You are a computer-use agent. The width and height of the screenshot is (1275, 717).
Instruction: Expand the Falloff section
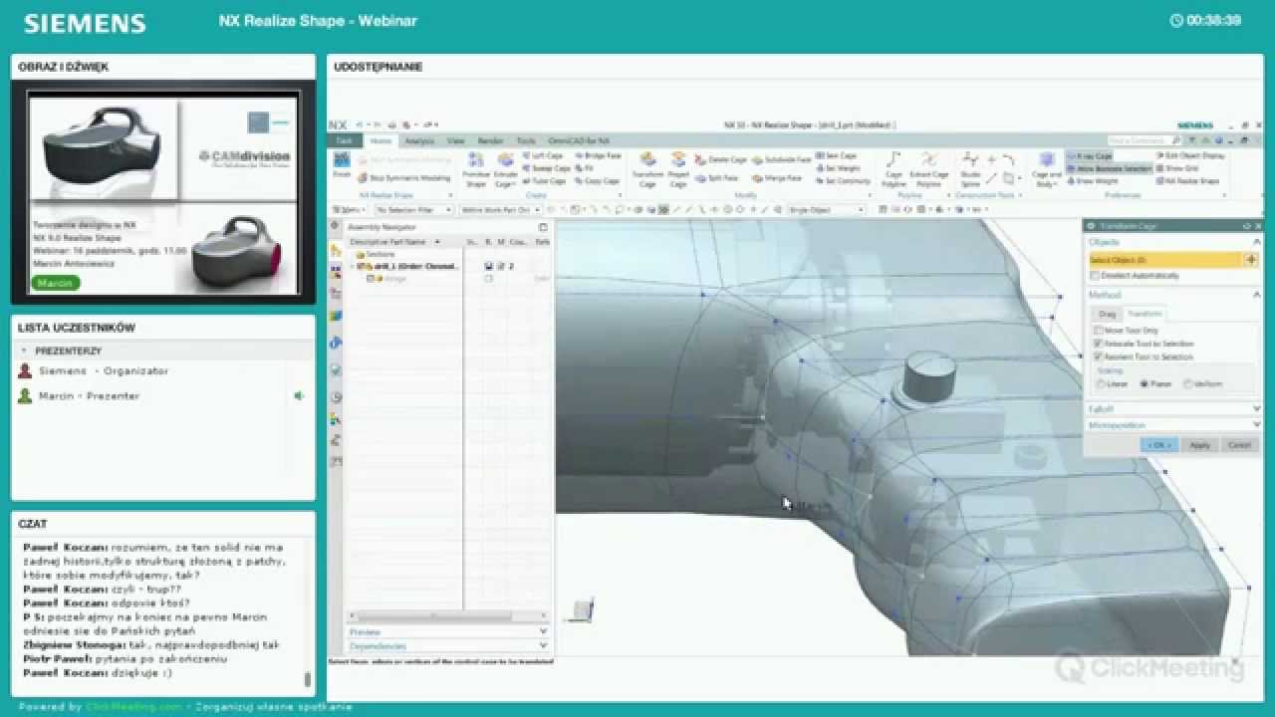1256,409
